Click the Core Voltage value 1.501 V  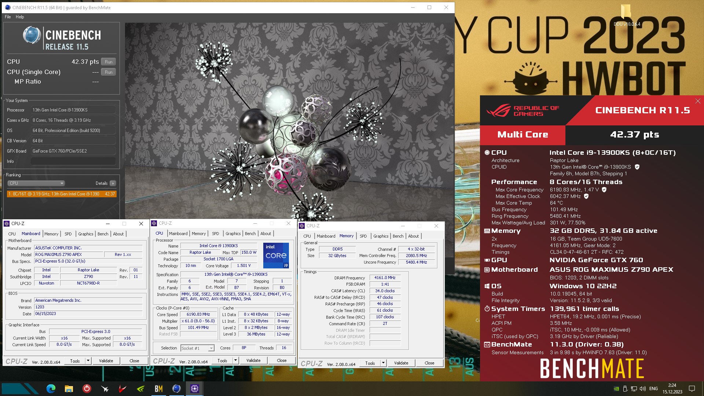point(244,266)
